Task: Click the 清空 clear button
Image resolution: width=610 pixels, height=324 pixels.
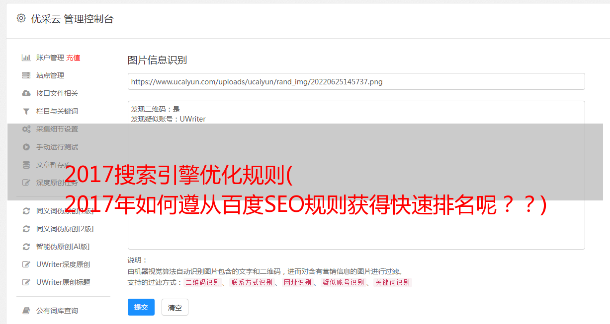Action: click(175, 307)
